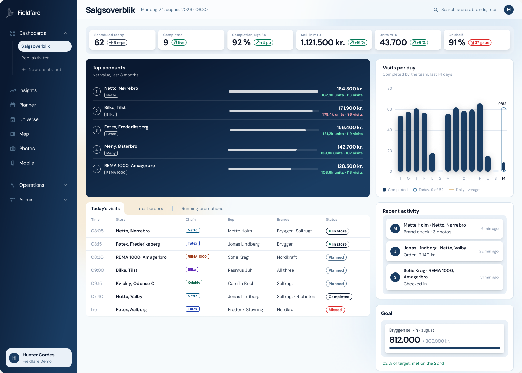The image size is (522, 373).
Task: Click the Operations pulse icon
Action: point(13,185)
